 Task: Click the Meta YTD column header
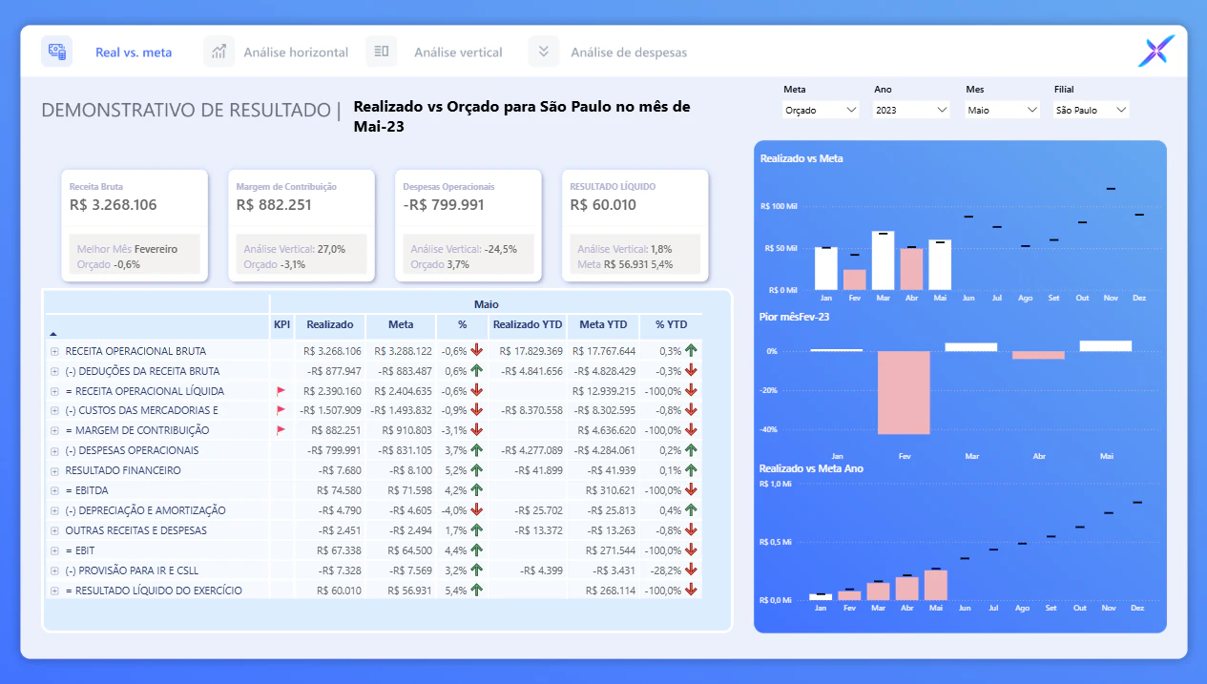[603, 324]
